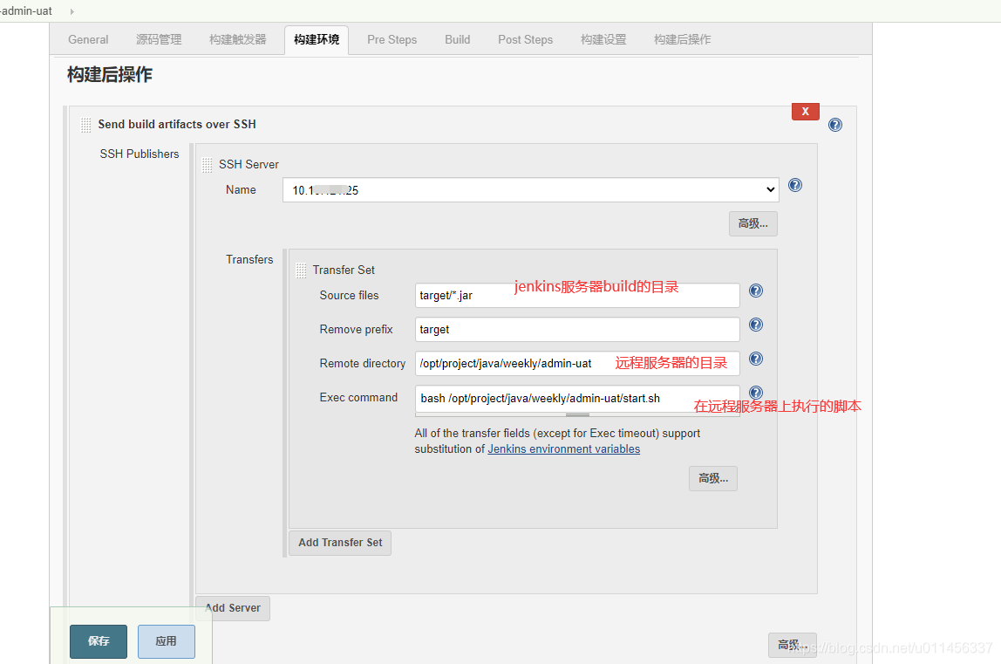
Task: Open the Jenkins environment variables link
Action: tap(563, 449)
